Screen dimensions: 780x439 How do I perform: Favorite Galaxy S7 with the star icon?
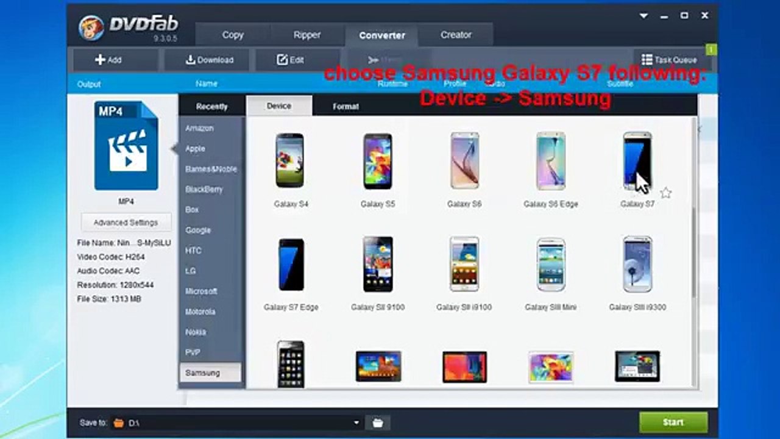tap(665, 193)
